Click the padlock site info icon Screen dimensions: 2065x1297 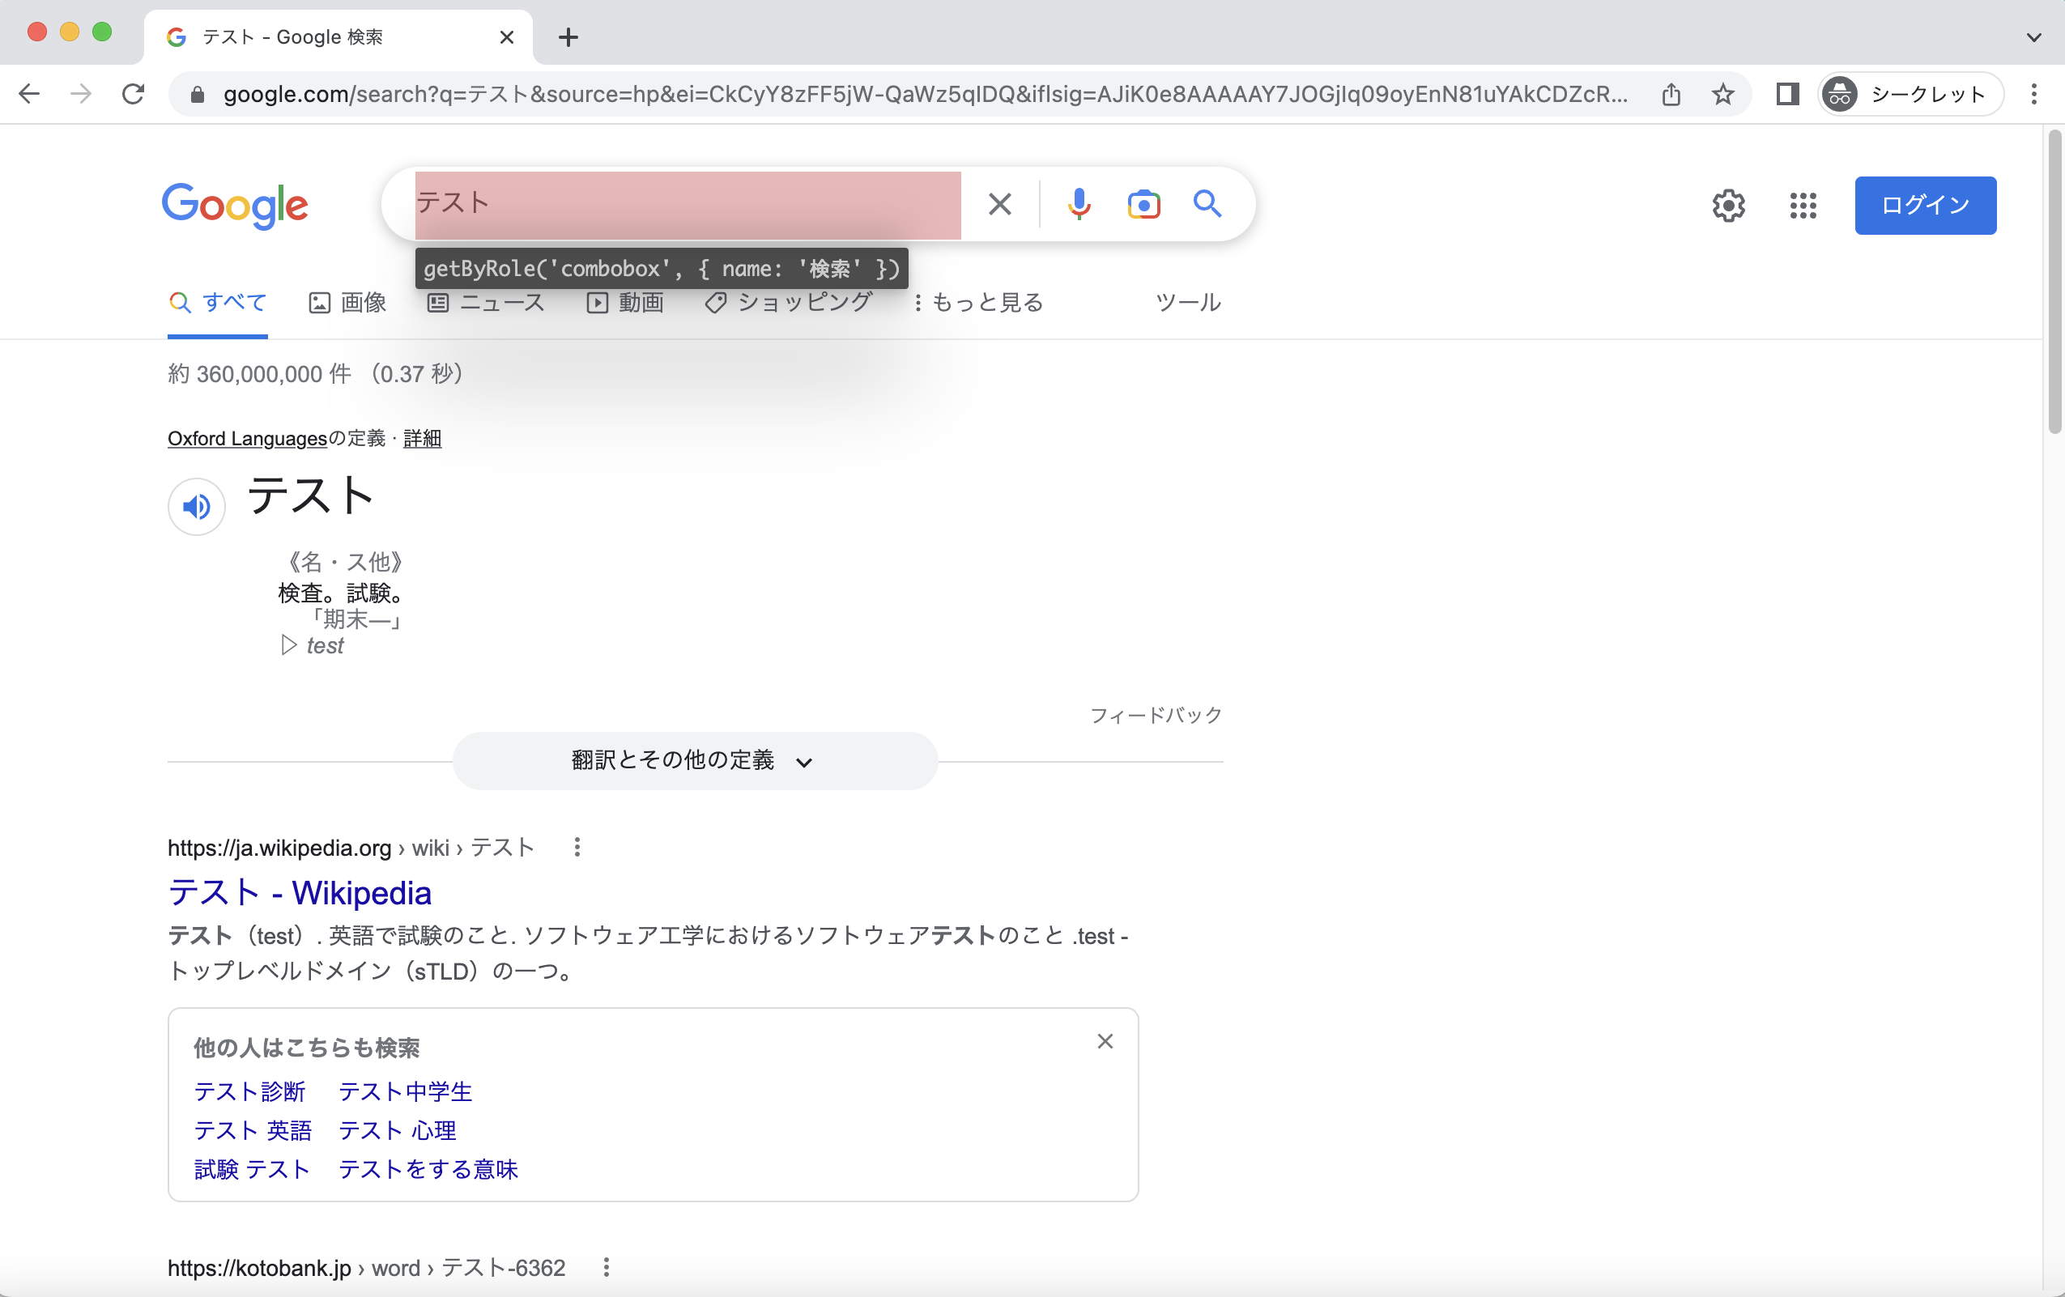click(x=198, y=94)
